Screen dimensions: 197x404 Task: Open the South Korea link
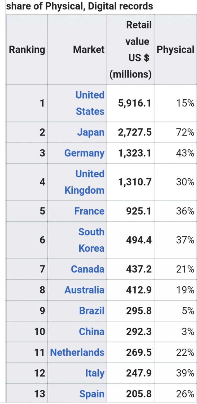click(91, 240)
